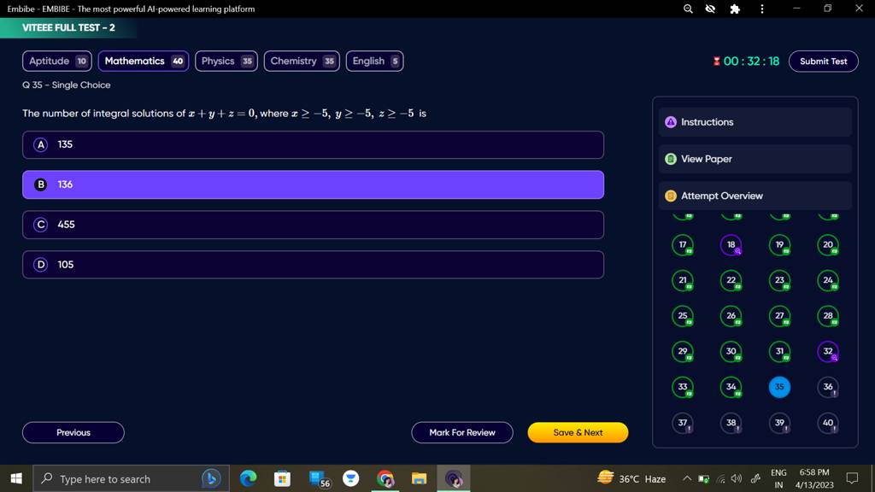
Task: Select question 36 from the palette
Action: (827, 387)
